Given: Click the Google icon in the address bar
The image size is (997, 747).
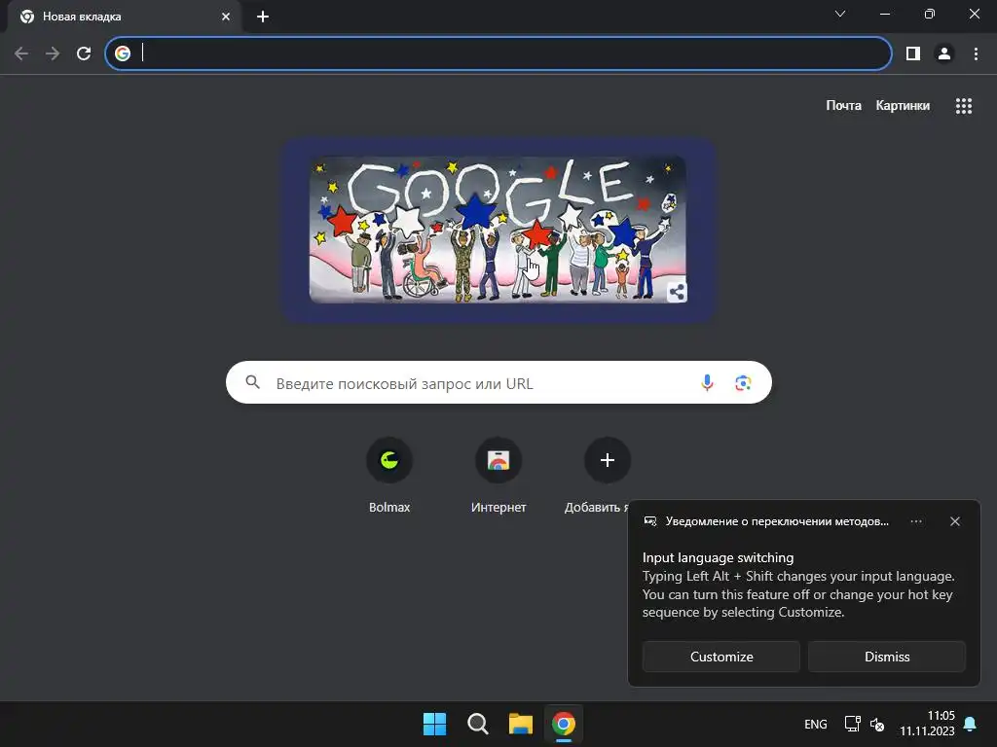Looking at the screenshot, I should tap(123, 53).
